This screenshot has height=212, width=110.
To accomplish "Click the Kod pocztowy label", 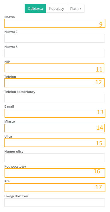I will (15, 166).
